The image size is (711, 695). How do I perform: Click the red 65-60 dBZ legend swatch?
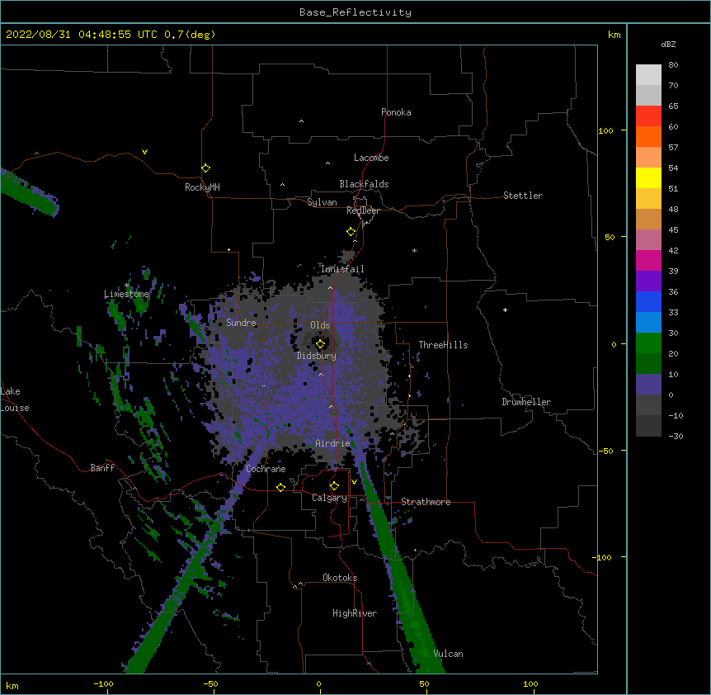tap(648, 116)
